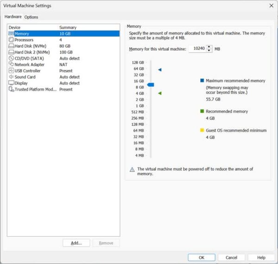Click the USB Controller icon
This screenshot has height=264, width=278.
(11, 71)
